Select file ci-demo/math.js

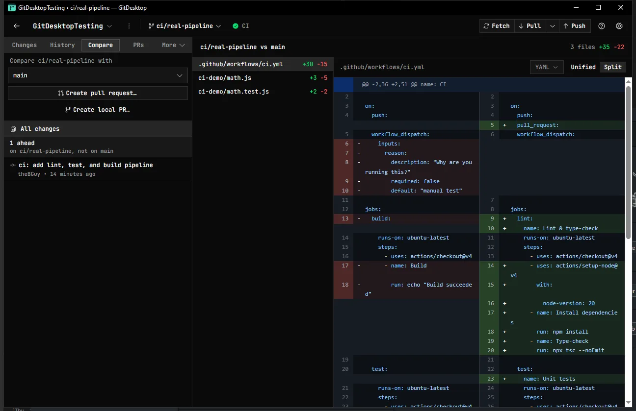[263, 78]
